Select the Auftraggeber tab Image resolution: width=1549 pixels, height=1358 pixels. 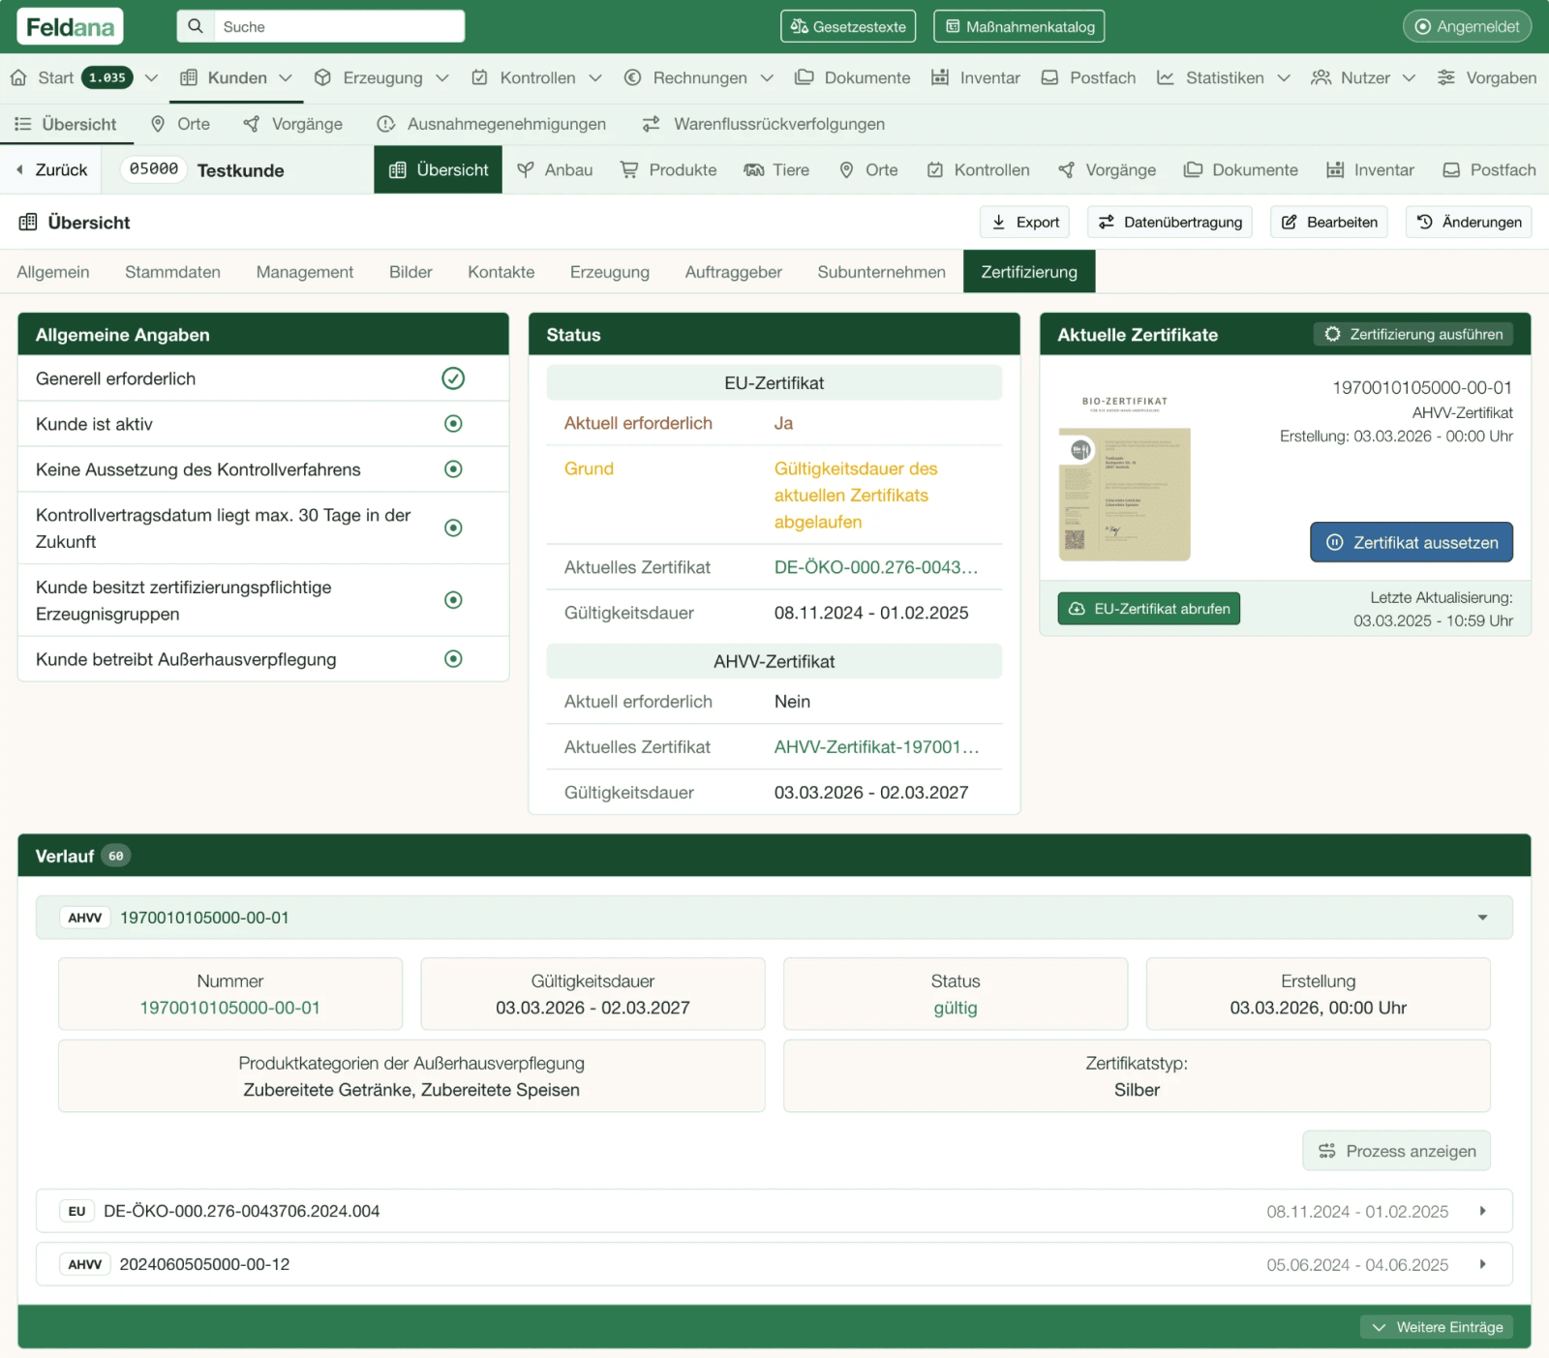coord(733,272)
